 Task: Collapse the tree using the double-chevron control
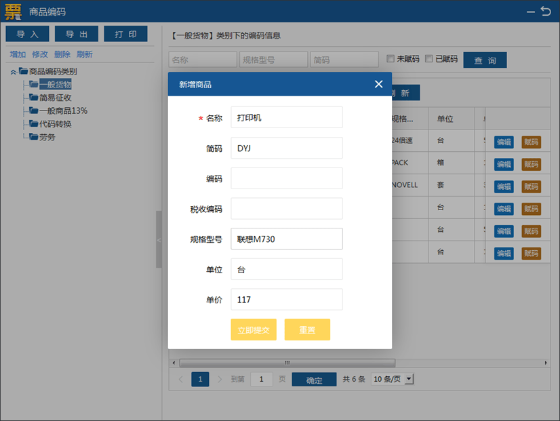13,71
